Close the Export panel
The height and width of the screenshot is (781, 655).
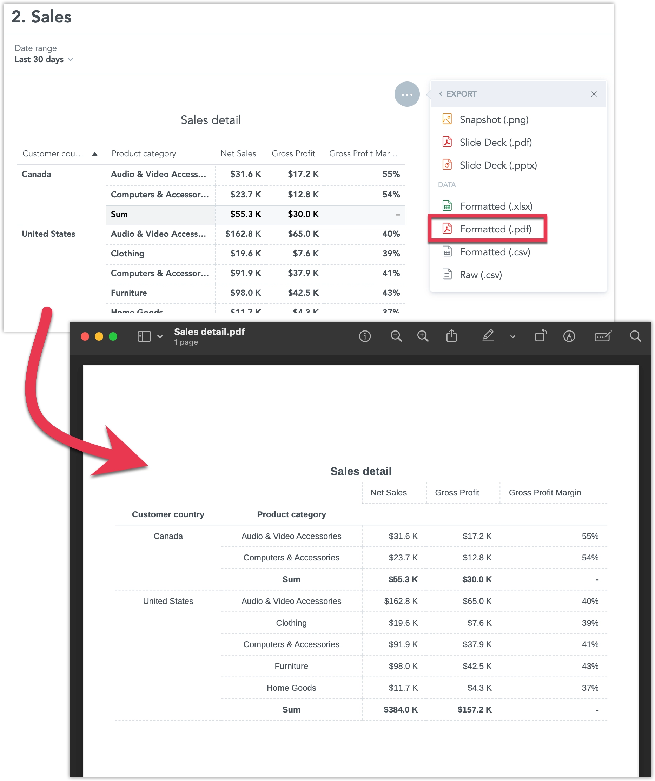click(594, 94)
